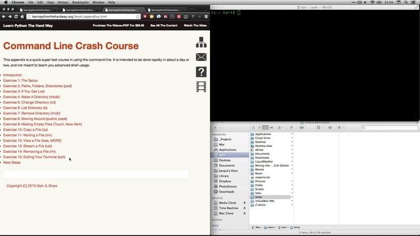Open the Bookmarks menu
The height and width of the screenshot is (236, 420).
tap(80, 2)
